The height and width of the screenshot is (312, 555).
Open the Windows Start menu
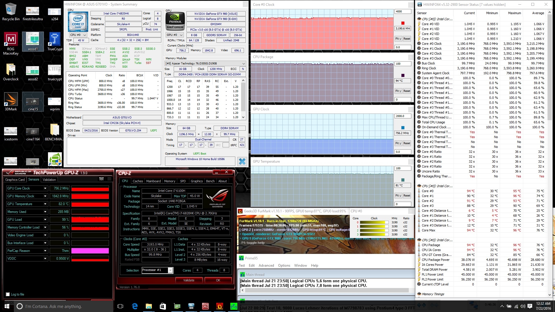coord(7,306)
